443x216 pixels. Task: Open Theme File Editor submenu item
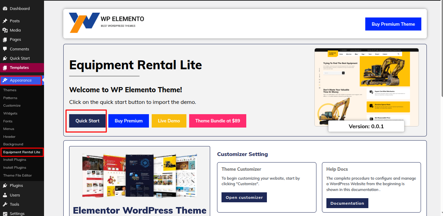pos(18,175)
